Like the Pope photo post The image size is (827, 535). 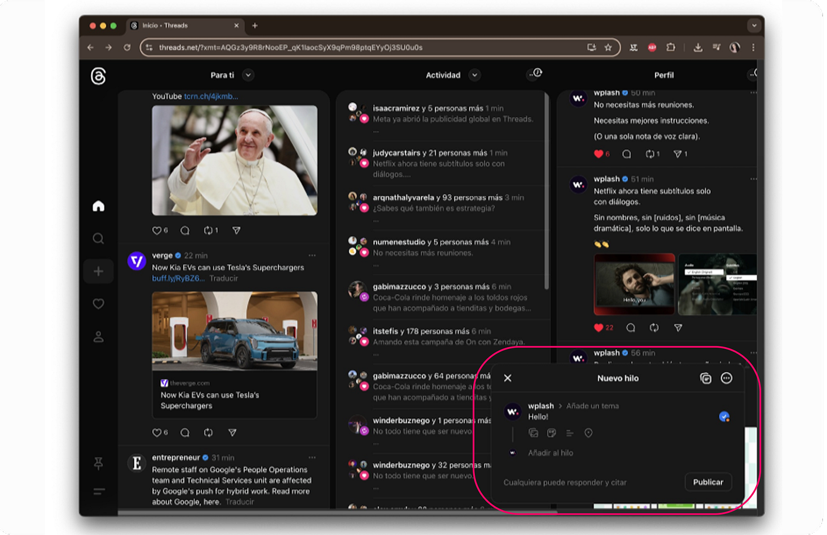pyautogui.click(x=157, y=230)
